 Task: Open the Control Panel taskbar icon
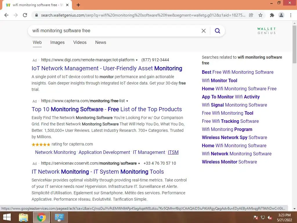coord(59,217)
